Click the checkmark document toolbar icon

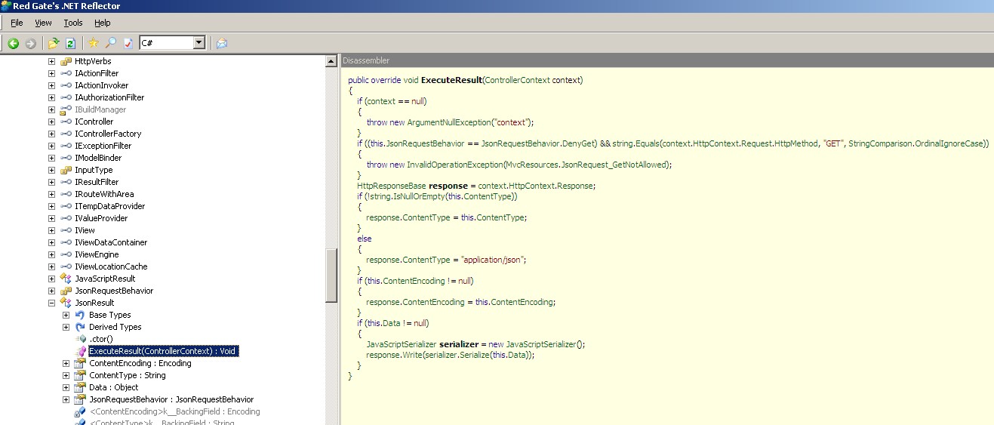pos(128,44)
